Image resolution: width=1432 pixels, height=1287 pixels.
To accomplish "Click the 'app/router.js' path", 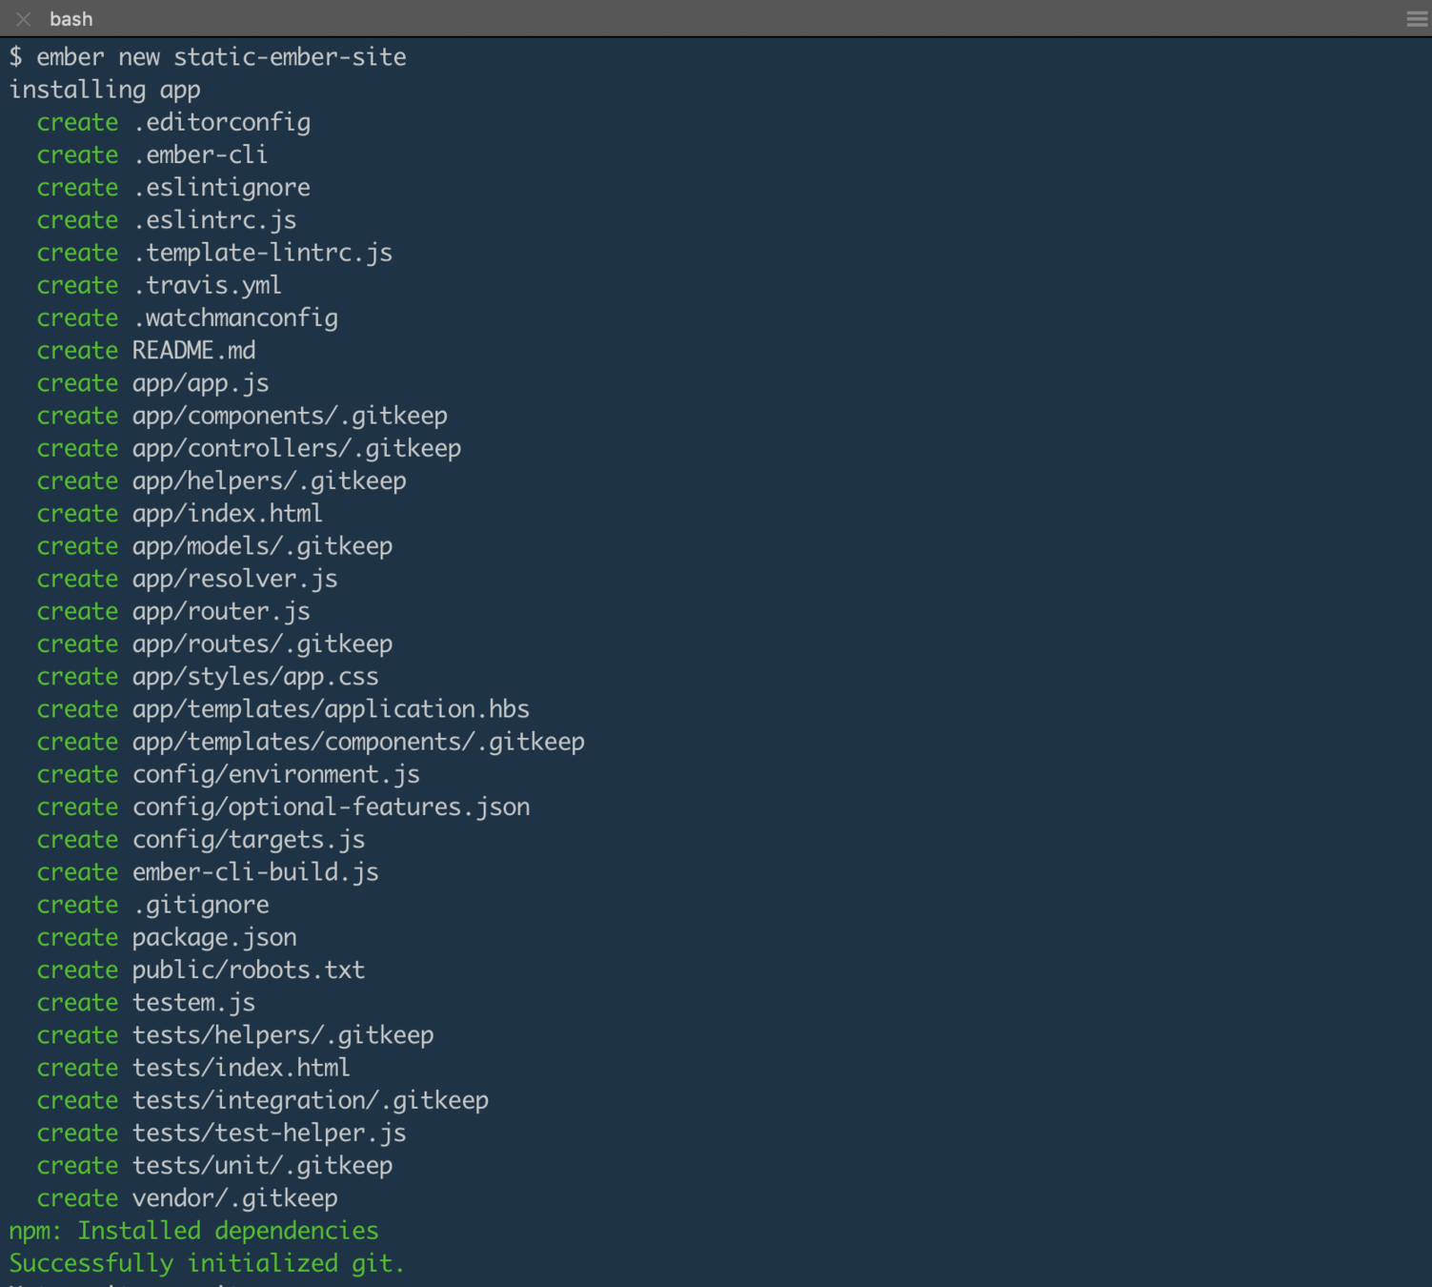I will click(222, 611).
